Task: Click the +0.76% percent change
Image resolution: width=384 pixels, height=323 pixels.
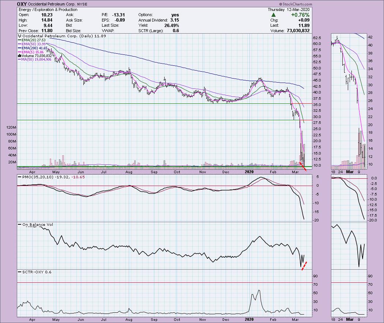Action: (x=300, y=15)
